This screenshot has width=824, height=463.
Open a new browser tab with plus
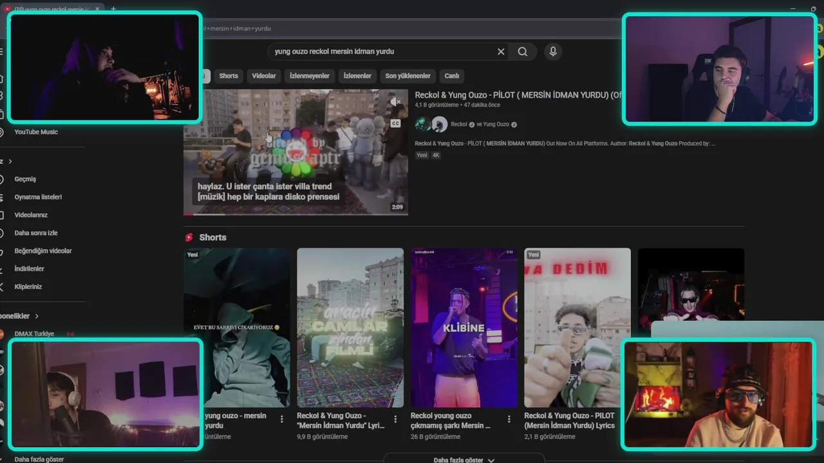tap(113, 9)
